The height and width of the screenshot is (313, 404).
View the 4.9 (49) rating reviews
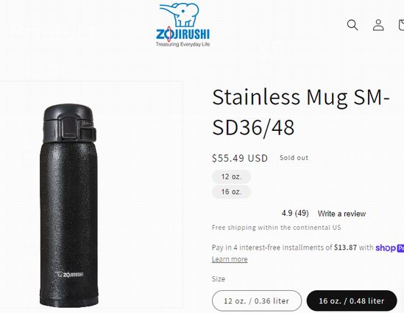pyautogui.click(x=295, y=213)
